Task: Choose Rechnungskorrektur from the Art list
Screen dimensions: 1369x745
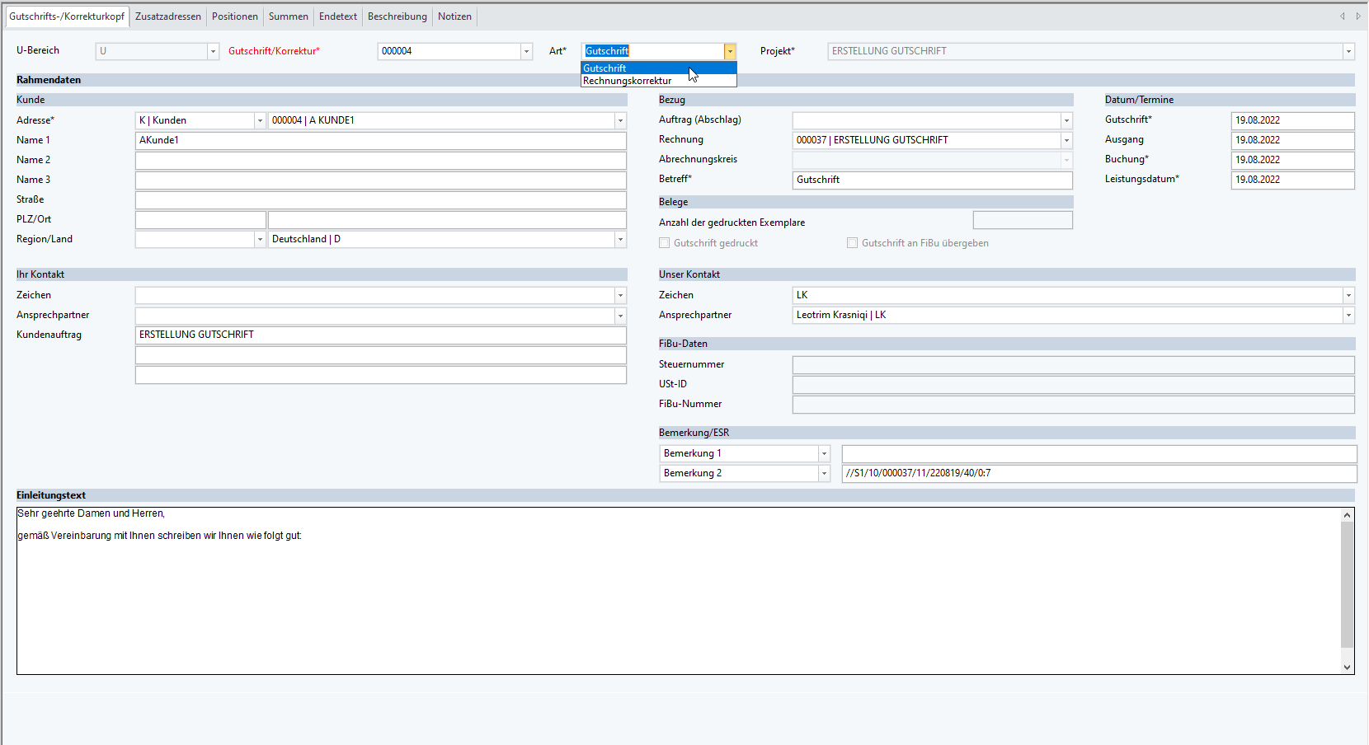Action: (627, 81)
